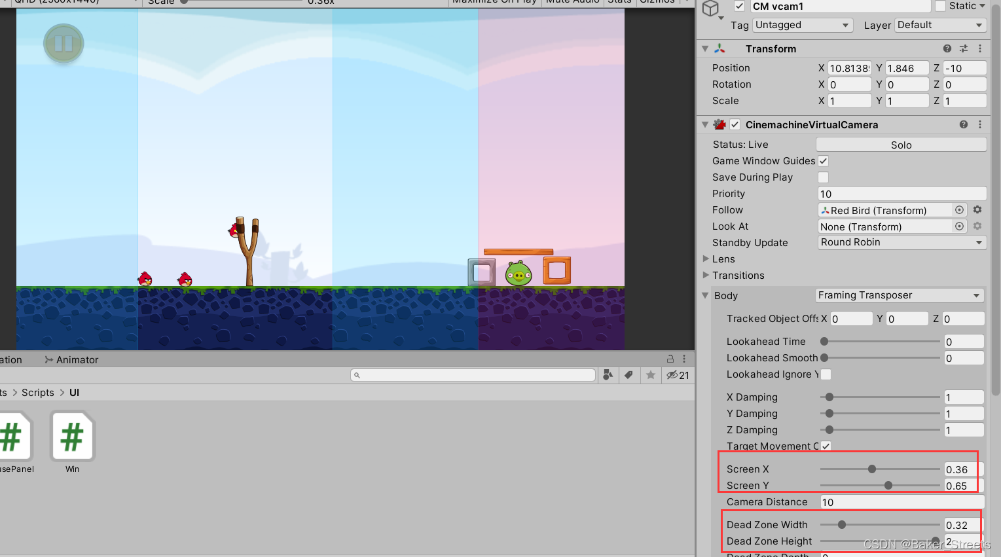The image size is (1001, 557).
Task: Open Transform component three-dot menu
Action: pos(980,48)
